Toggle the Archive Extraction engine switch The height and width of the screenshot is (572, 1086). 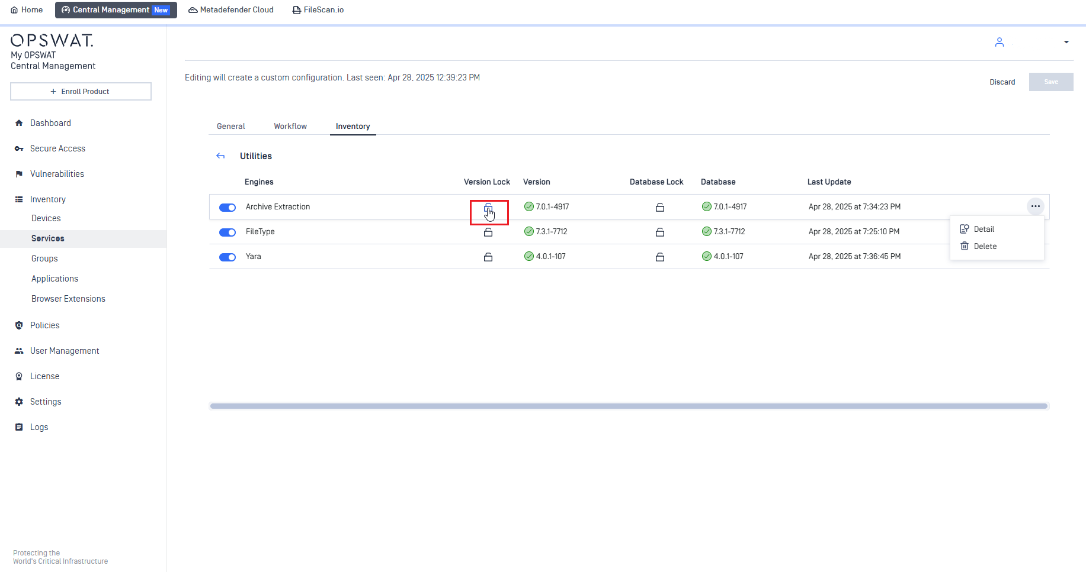228,208
